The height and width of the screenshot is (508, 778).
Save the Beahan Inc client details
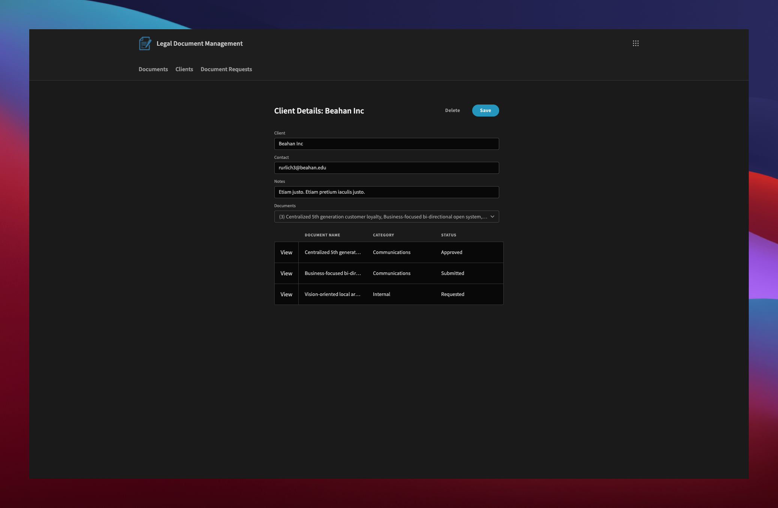coord(485,110)
